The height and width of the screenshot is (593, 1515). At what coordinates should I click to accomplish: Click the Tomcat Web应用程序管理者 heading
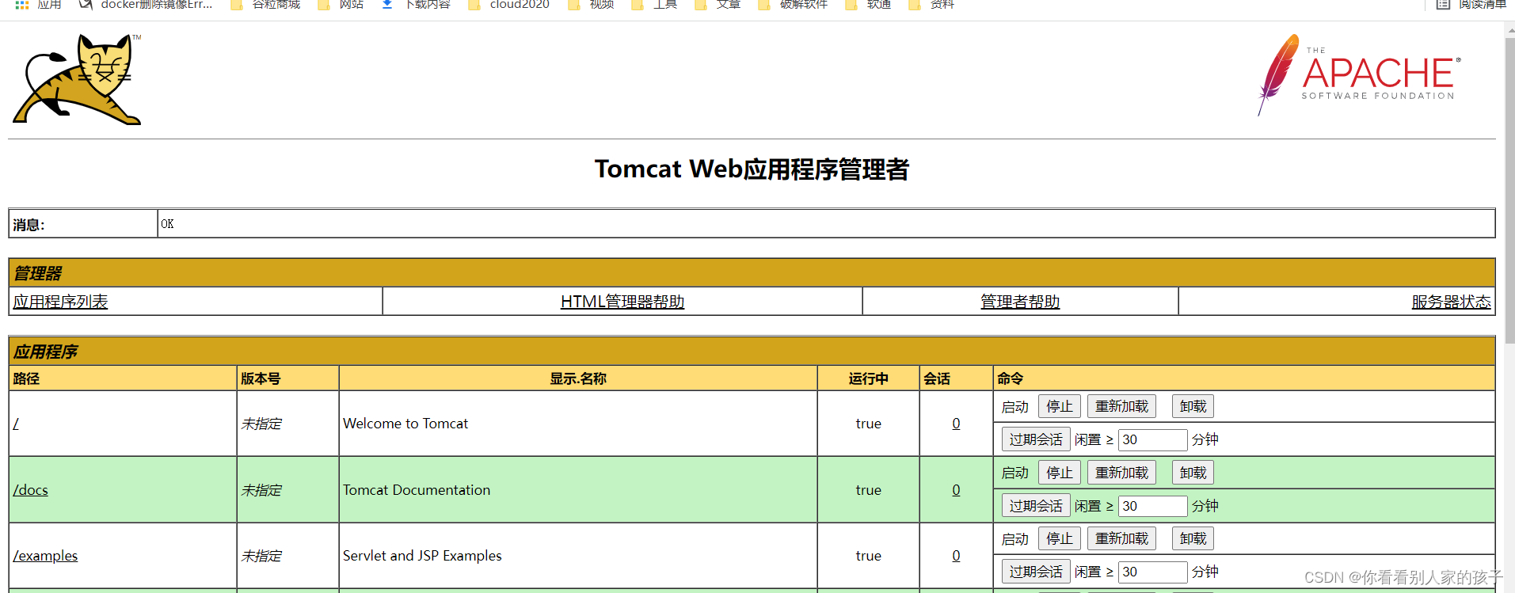(x=752, y=169)
